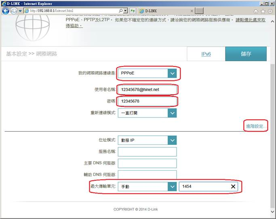Open the IE Home page icon
Viewport: 276px width, 219px height.
pyautogui.click(x=256, y=11)
